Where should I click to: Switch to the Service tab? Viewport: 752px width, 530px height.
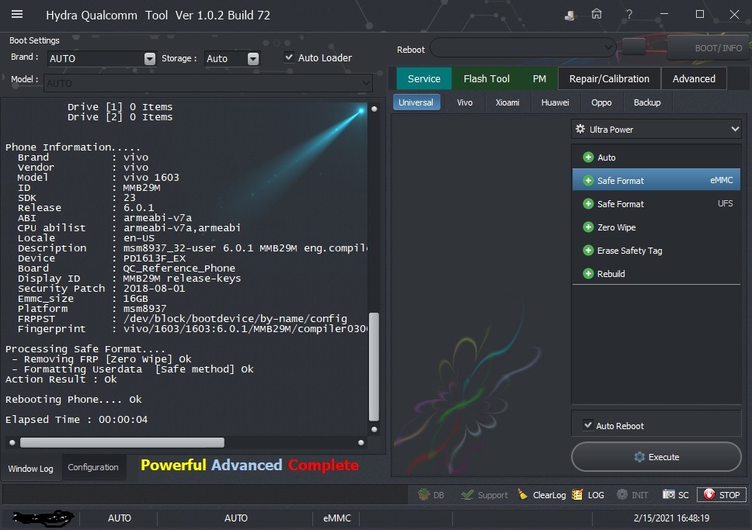coord(424,78)
